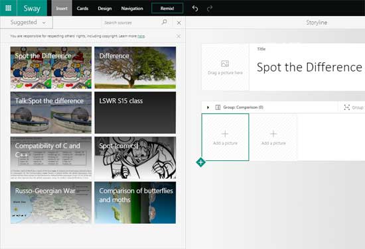Switch to the Insert tab
365x249 pixels.
click(x=62, y=9)
